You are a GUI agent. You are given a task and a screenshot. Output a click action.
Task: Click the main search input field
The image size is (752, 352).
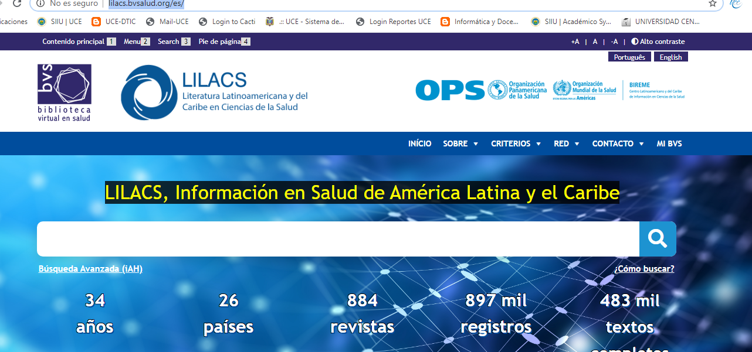(338, 239)
